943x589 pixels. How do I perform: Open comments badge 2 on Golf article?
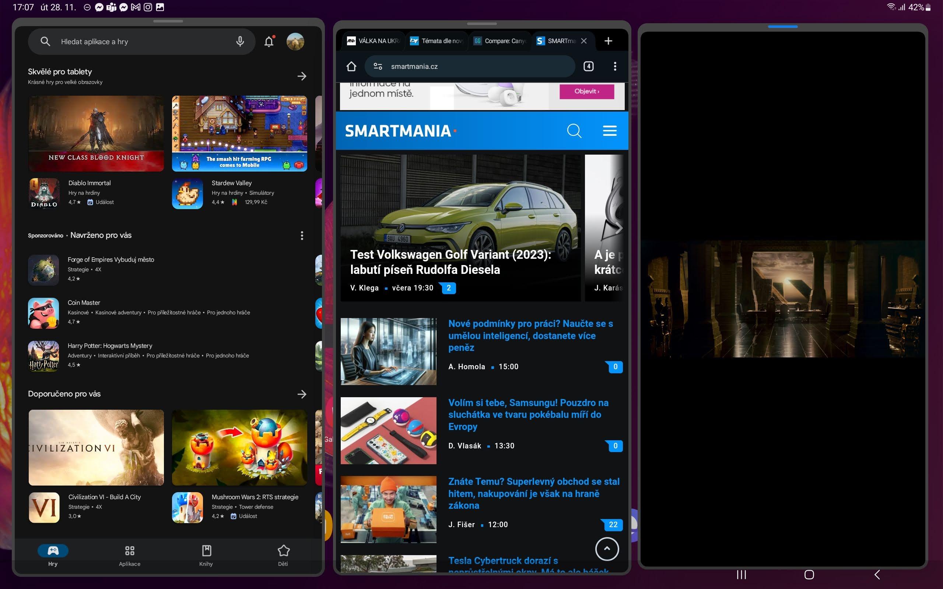448,288
